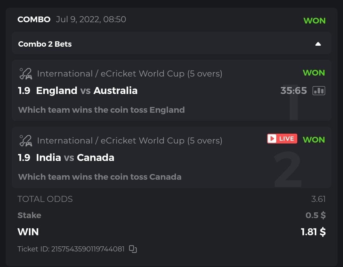Viewport: 343px width, 267px height.
Task: Open the England vs Australia match
Action: [87, 91]
